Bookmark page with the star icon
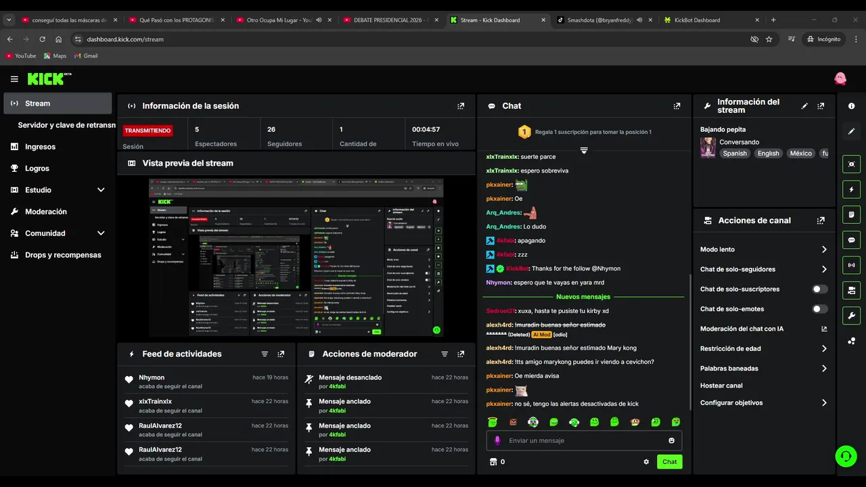This screenshot has height=487, width=866. 769,39
